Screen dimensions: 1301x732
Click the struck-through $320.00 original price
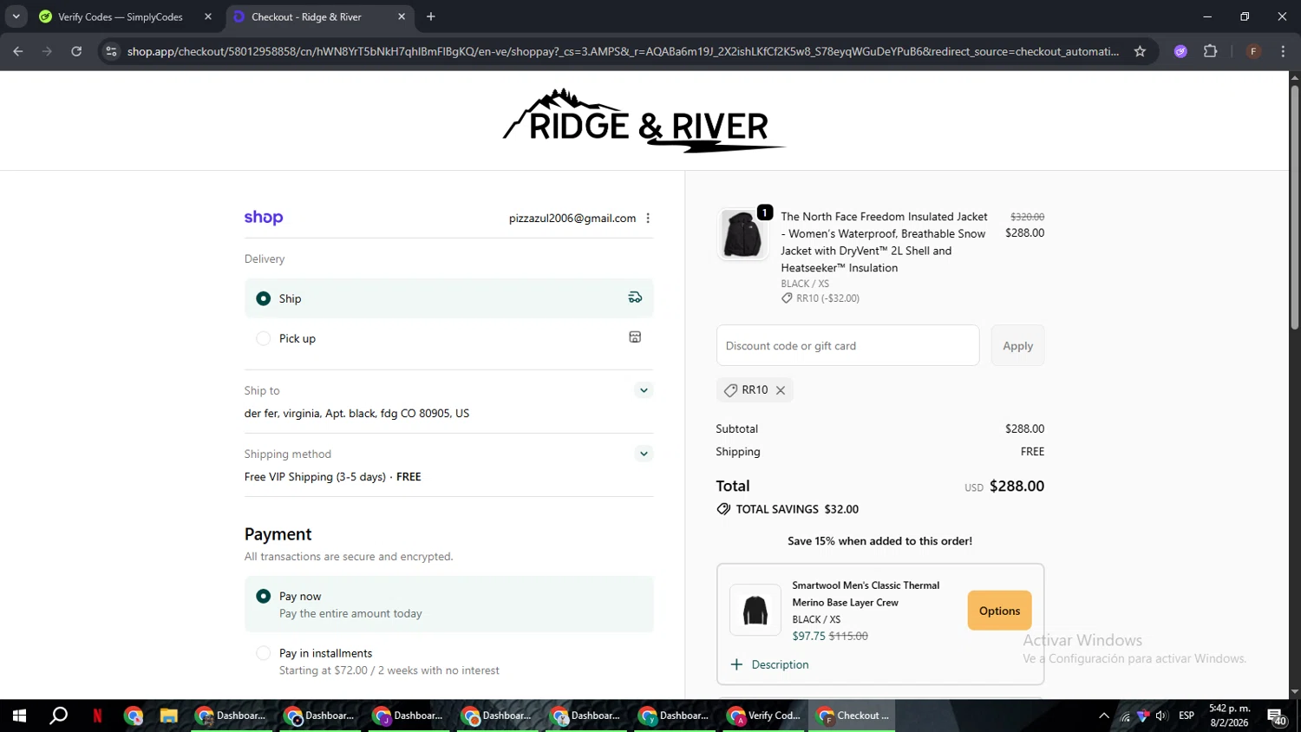(x=1027, y=217)
